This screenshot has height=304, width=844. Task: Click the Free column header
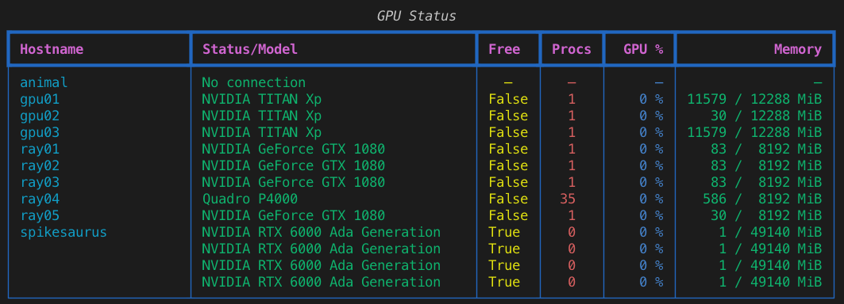click(504, 49)
